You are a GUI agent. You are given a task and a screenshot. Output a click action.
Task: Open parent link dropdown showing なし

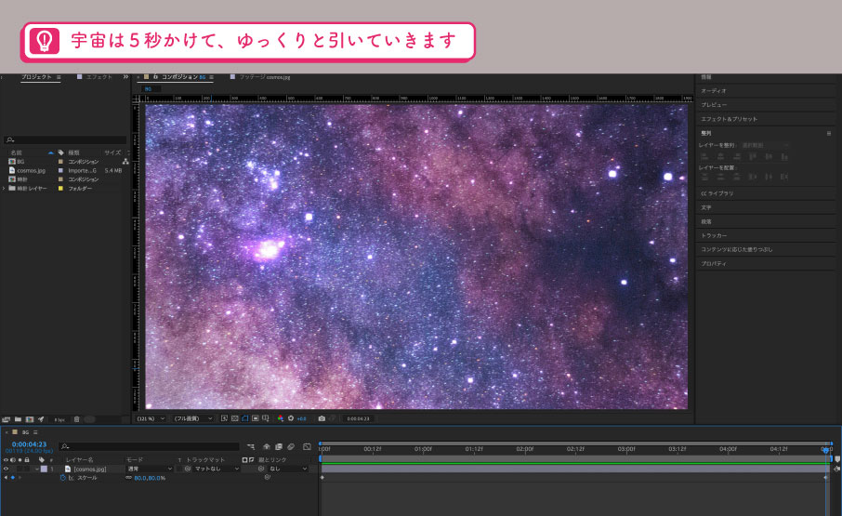click(x=288, y=470)
